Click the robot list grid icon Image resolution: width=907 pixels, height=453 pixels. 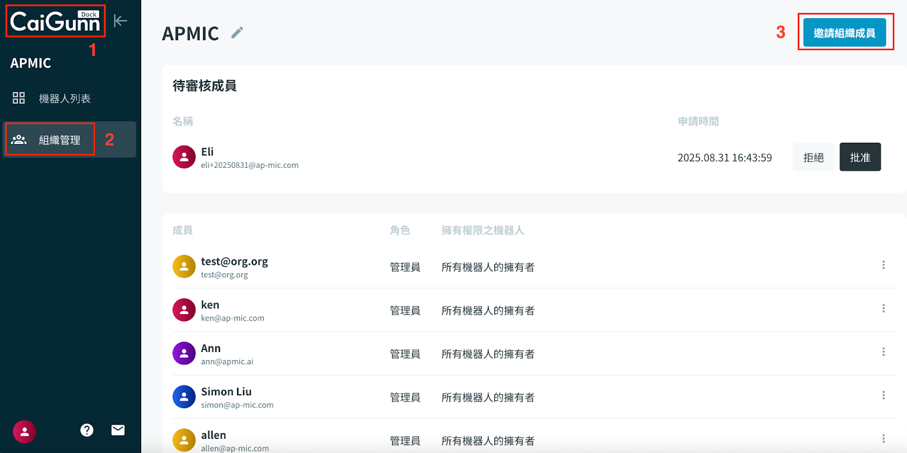pyautogui.click(x=19, y=98)
